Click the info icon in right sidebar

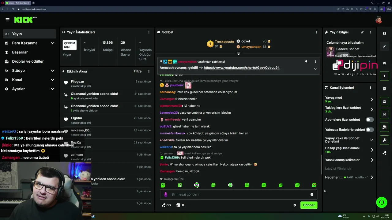(384, 34)
